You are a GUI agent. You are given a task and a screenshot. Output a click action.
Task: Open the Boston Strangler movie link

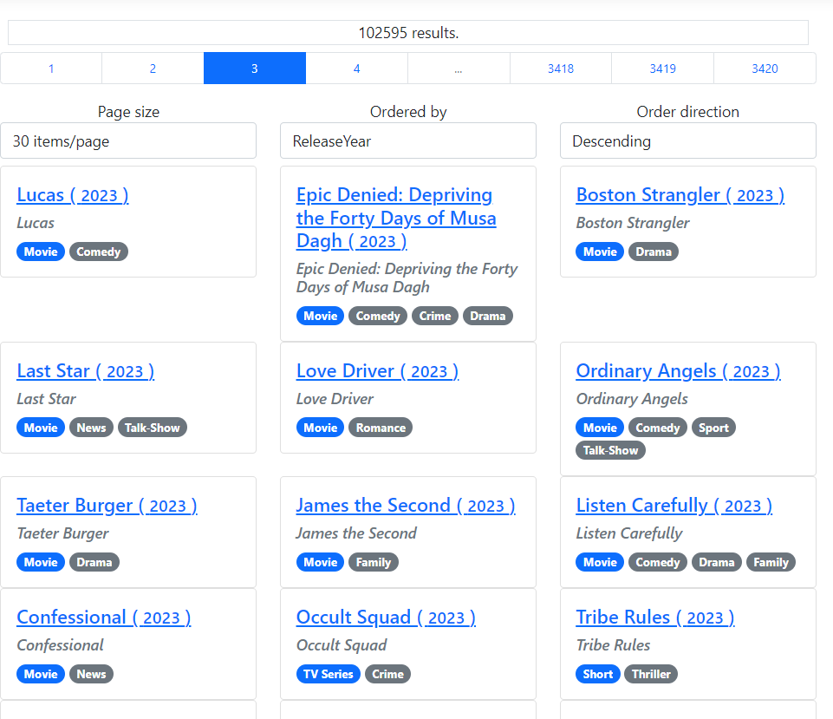point(680,195)
